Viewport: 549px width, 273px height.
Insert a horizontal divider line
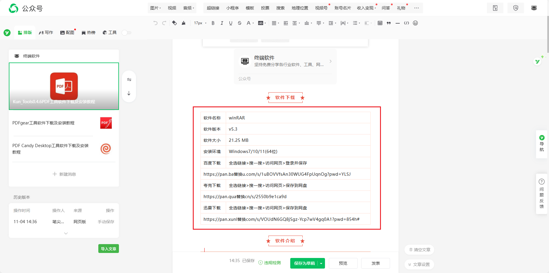398,23
